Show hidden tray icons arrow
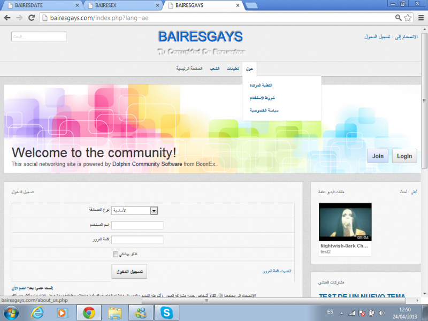This screenshot has width=428, height=321. [341, 313]
